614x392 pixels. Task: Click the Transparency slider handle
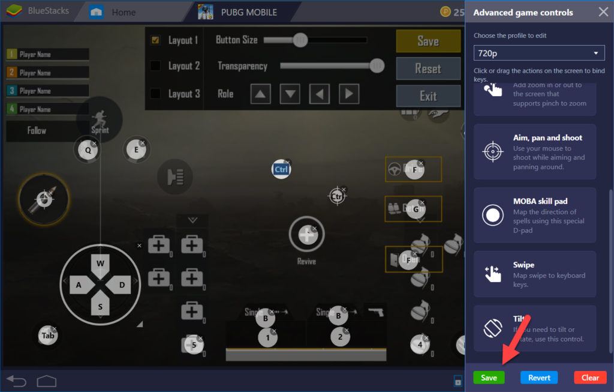click(377, 66)
